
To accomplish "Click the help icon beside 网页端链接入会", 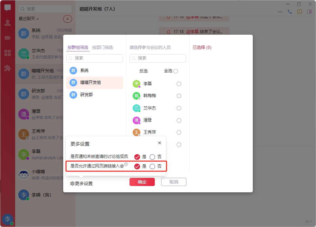I will (126, 164).
